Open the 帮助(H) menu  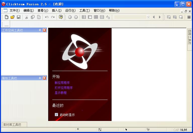click(114, 11)
